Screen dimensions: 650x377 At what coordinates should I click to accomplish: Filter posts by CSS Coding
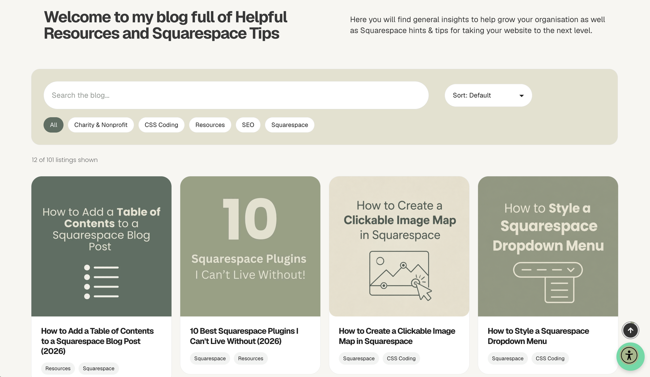coord(161,125)
